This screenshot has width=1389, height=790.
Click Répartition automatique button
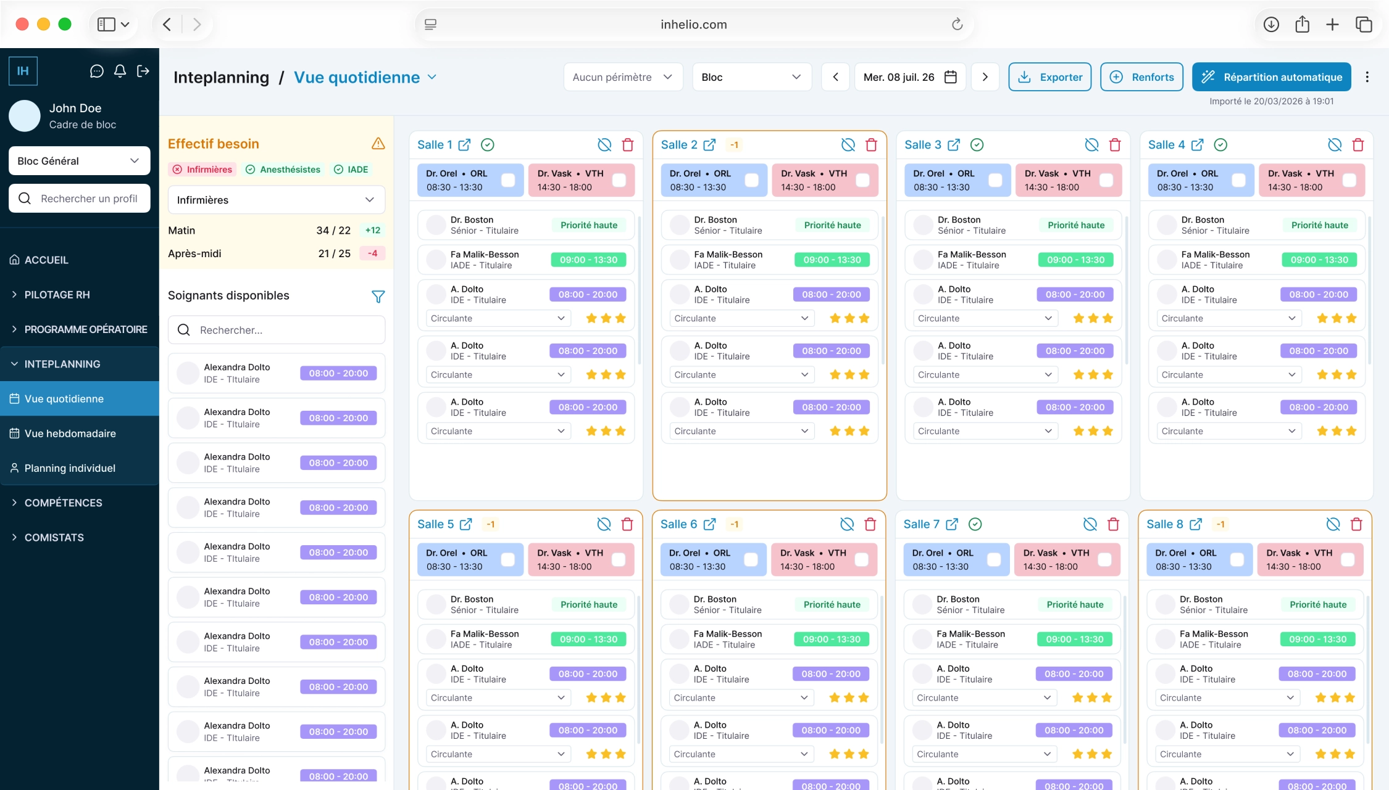1271,77
